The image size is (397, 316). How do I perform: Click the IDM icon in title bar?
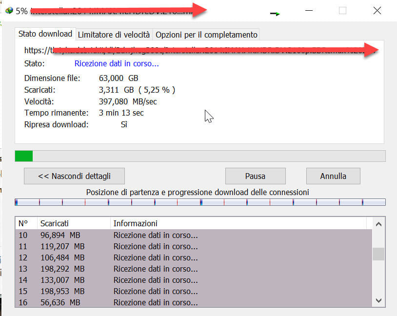[x=9, y=11]
